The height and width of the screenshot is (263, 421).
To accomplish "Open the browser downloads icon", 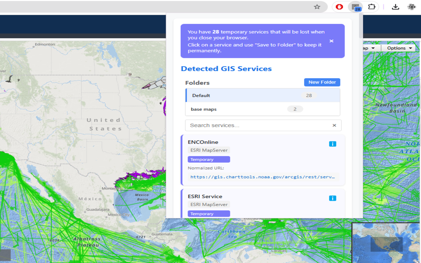I will coord(396,7).
